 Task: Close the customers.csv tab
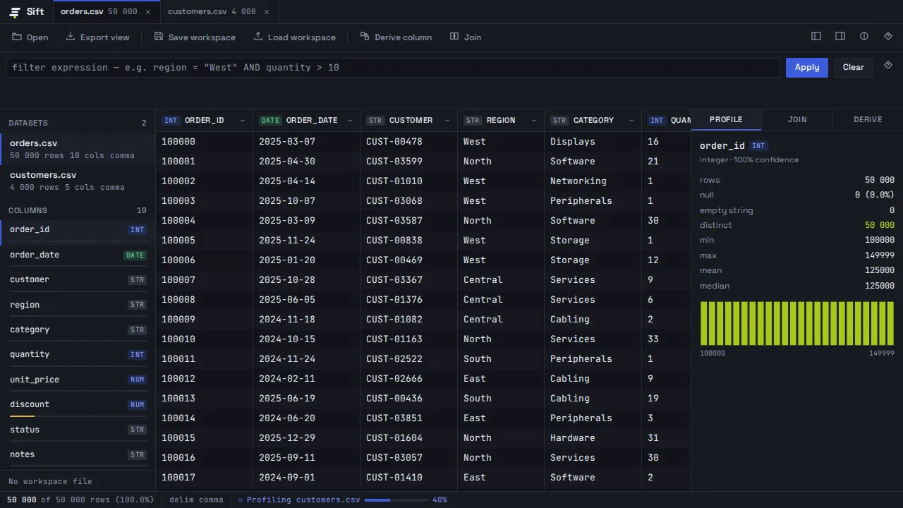tap(266, 12)
